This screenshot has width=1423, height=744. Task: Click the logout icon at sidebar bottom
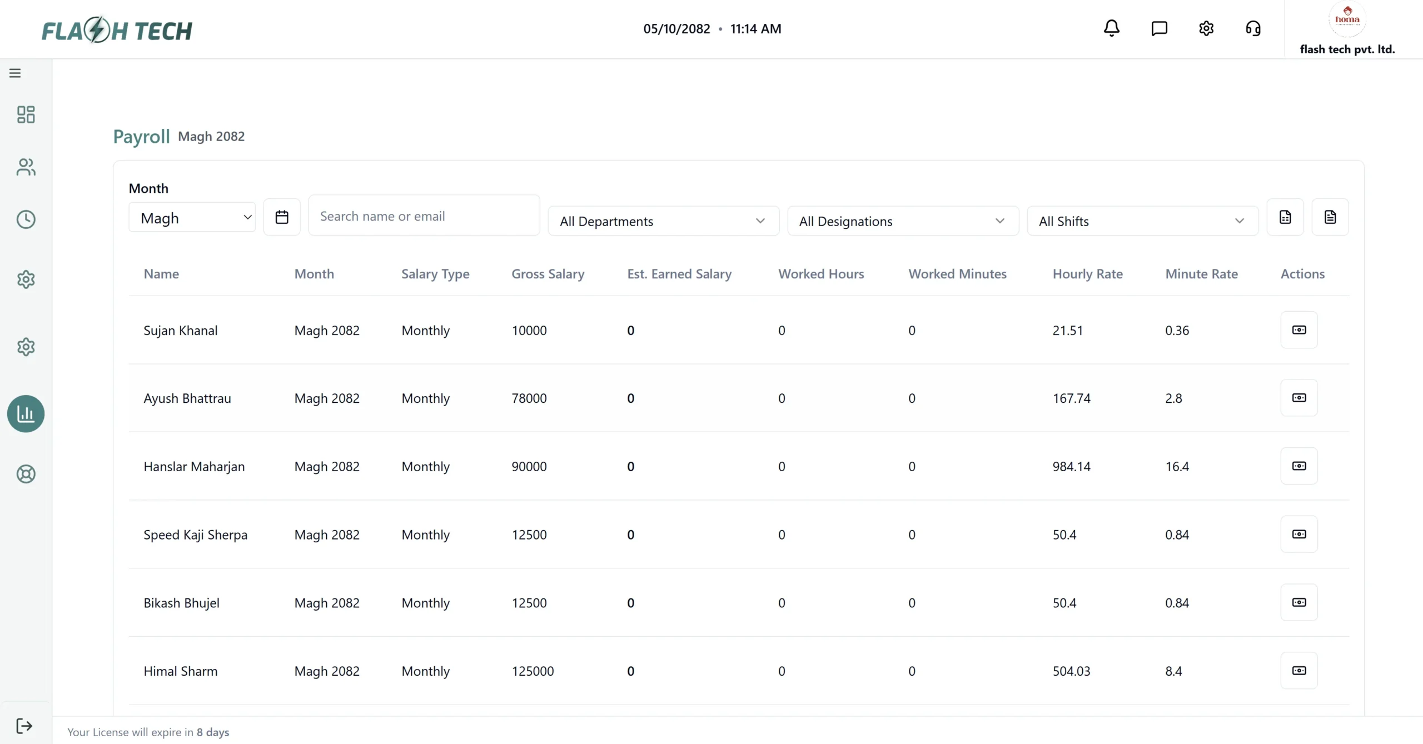pos(24,726)
